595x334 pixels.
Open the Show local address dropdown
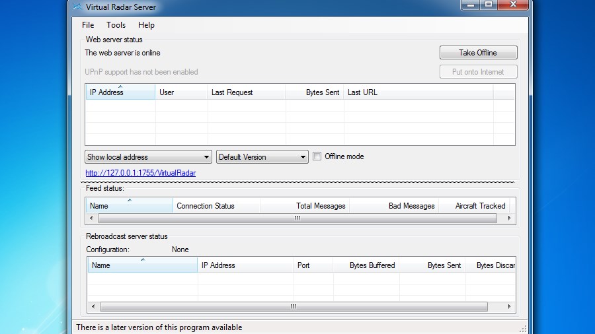pyautogui.click(x=148, y=157)
